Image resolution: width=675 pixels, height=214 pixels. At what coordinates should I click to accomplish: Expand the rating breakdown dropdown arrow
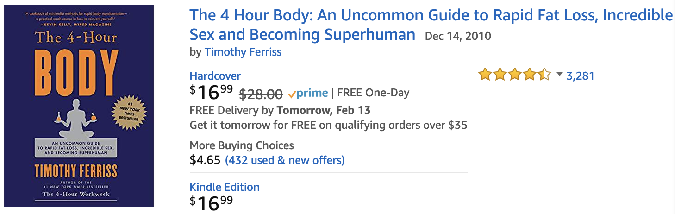[x=559, y=75]
